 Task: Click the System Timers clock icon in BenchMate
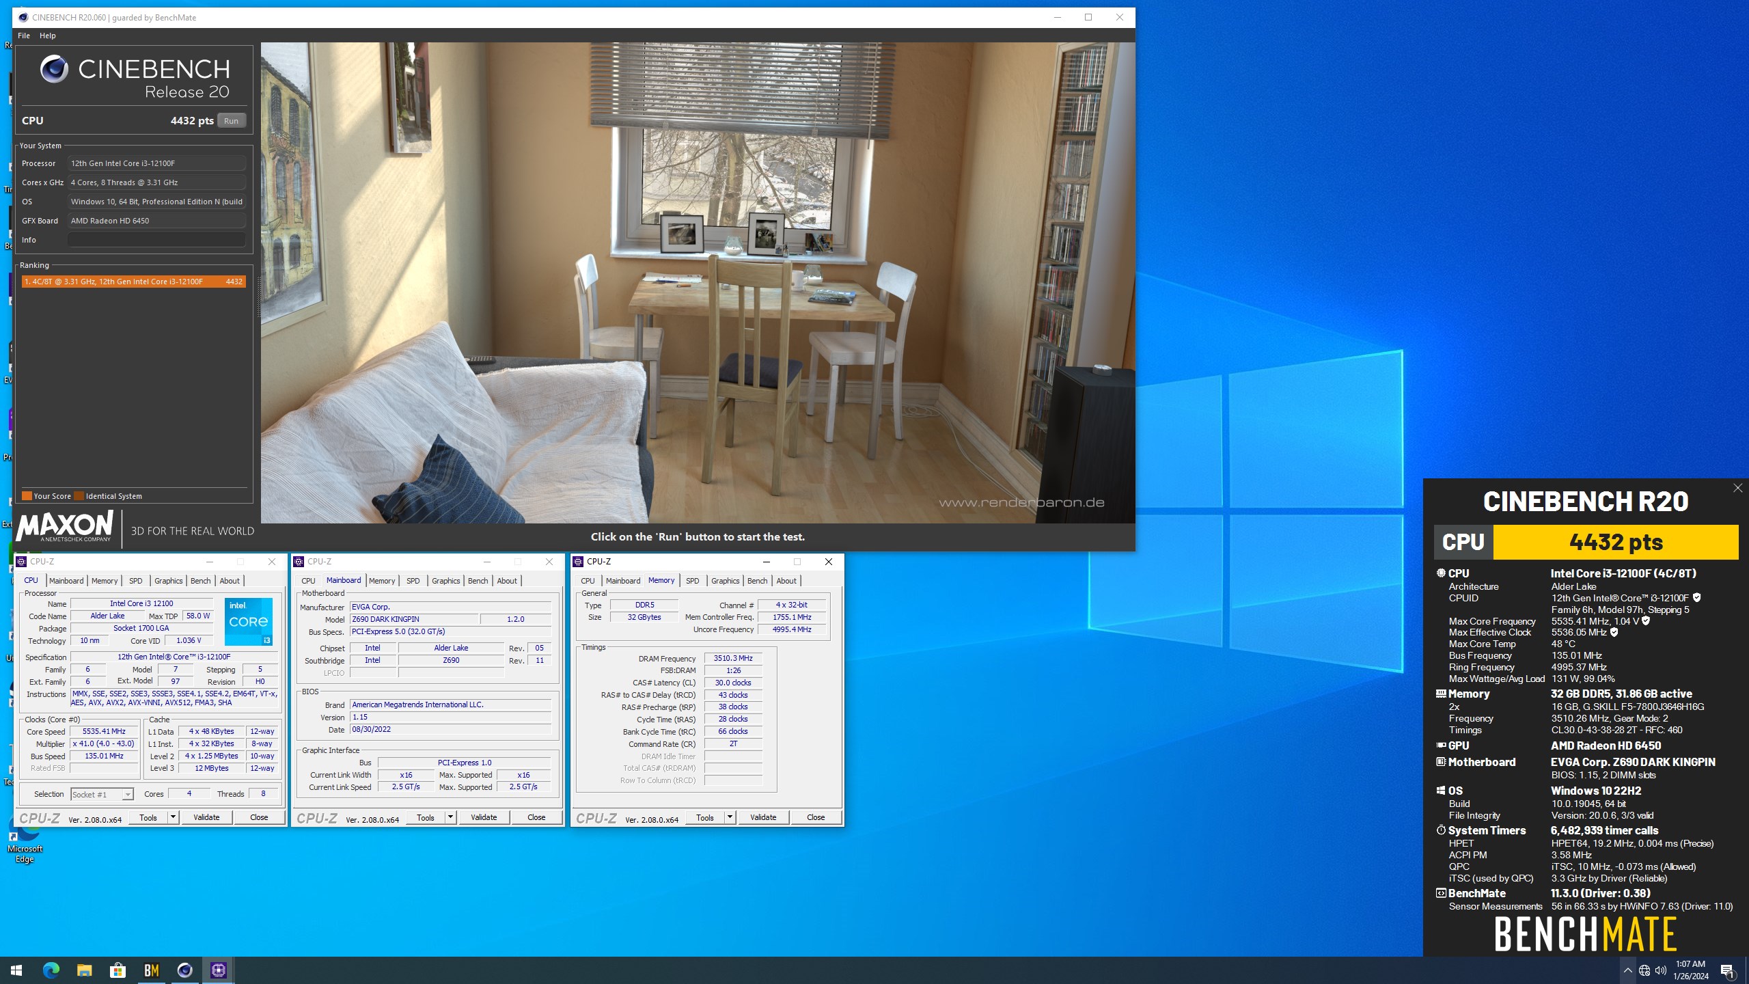[x=1441, y=830]
